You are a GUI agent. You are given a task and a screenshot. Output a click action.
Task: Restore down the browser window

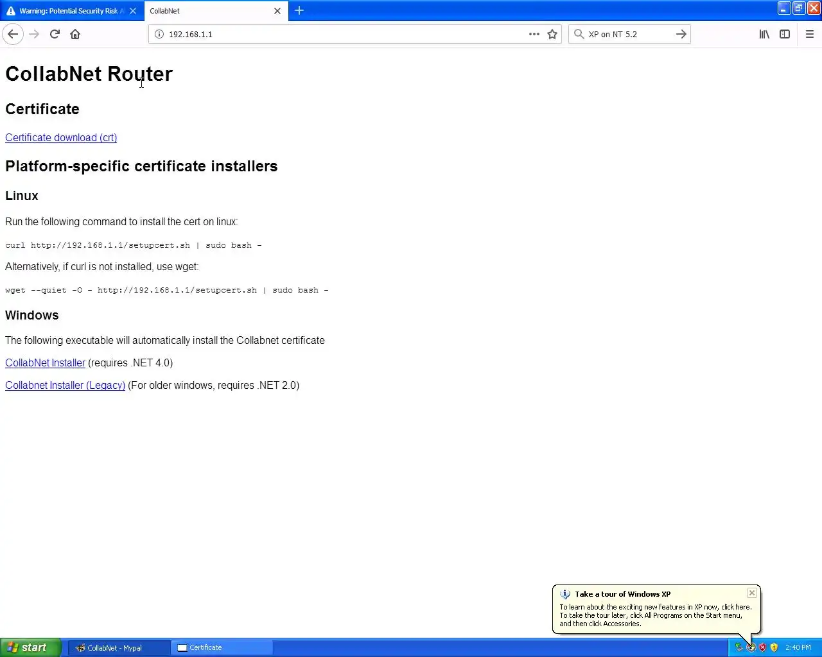798,8
